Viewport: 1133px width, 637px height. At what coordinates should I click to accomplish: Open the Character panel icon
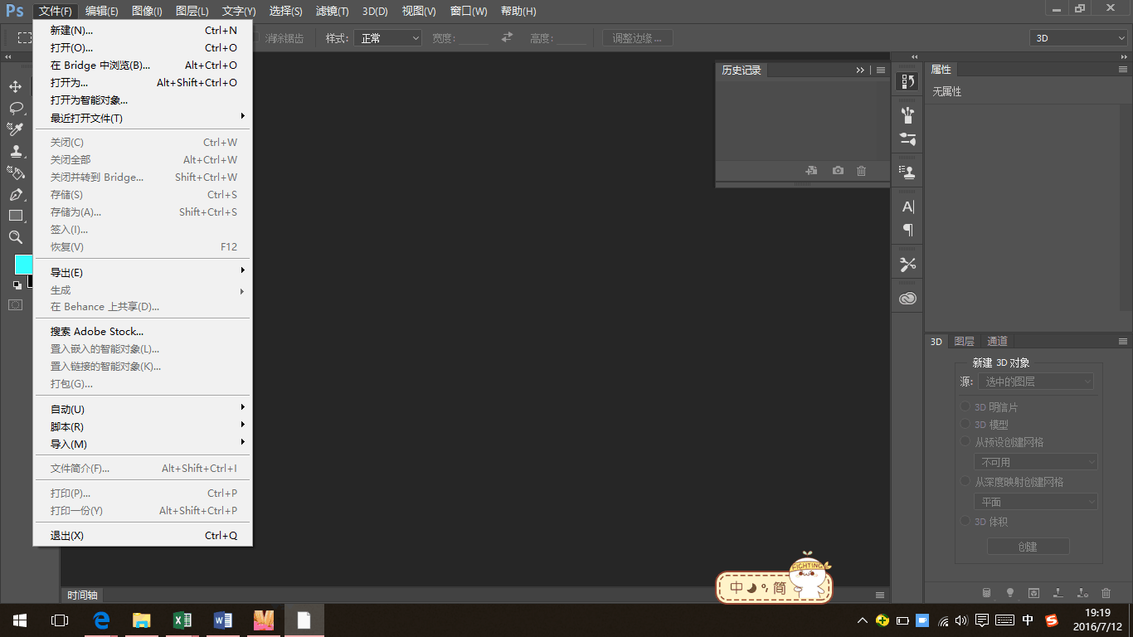tap(908, 207)
